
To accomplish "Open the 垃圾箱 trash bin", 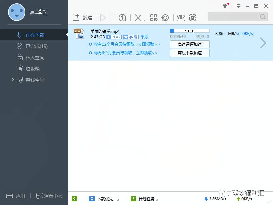I will pos(34,69).
